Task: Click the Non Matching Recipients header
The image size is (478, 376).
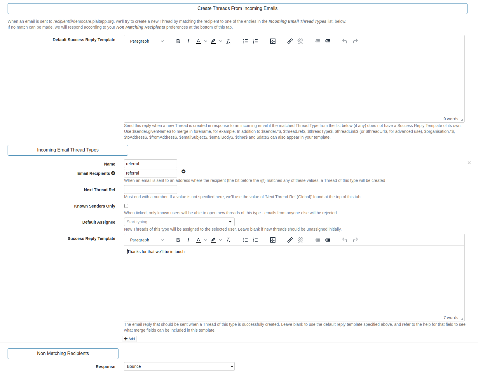Action: coord(63,354)
